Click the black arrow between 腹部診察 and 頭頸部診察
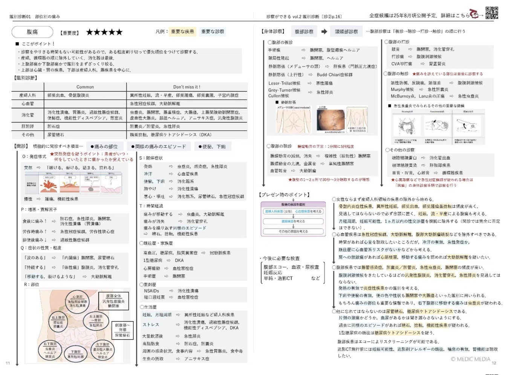This screenshot has height=375, width=528. [324, 32]
